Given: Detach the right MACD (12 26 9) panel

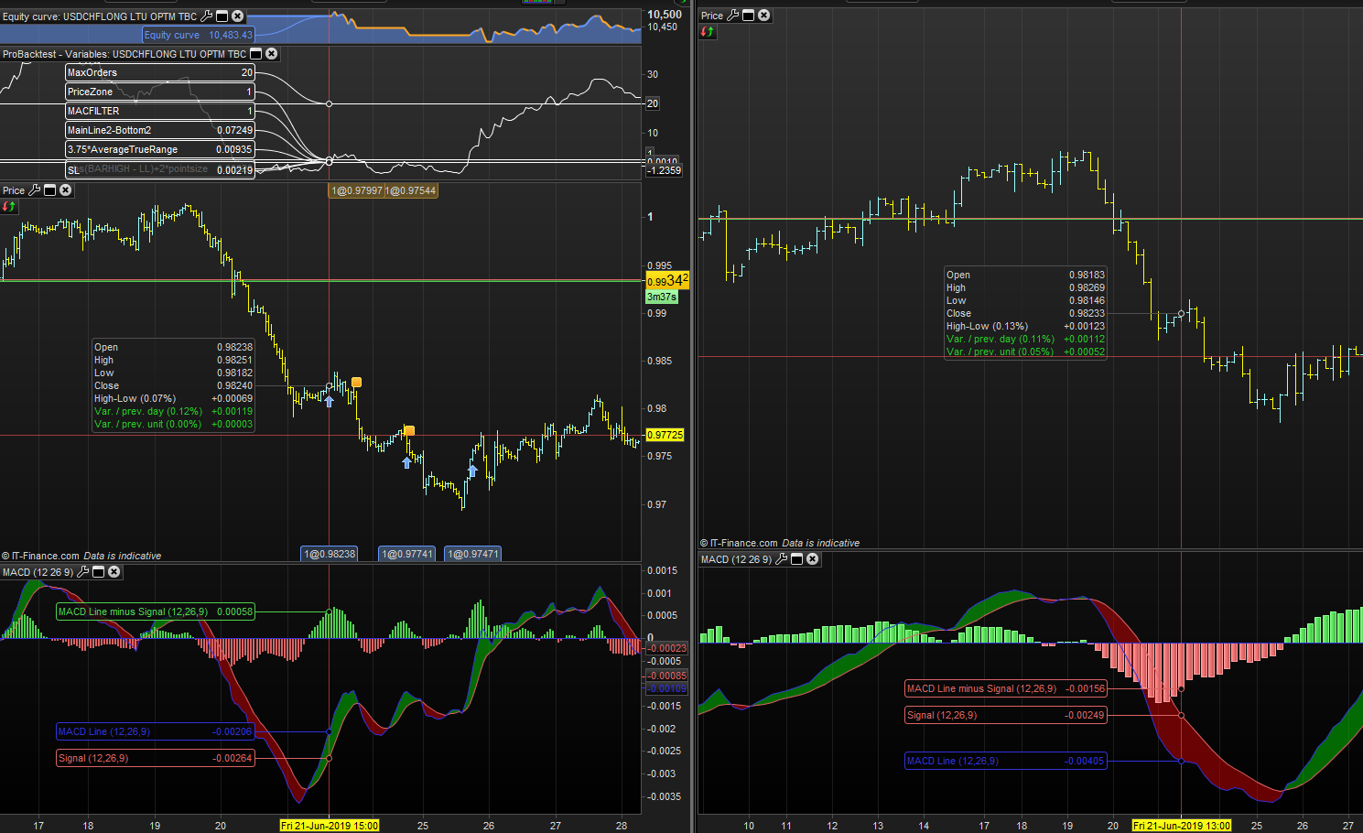Looking at the screenshot, I should [x=797, y=559].
